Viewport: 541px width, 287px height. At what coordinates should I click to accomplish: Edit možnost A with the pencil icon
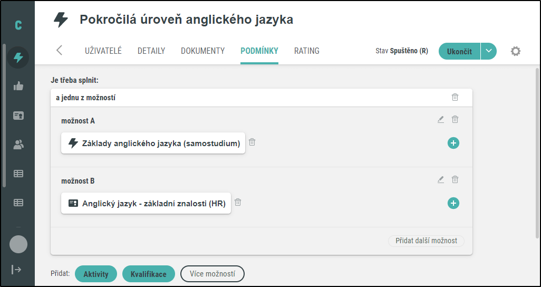pyautogui.click(x=441, y=120)
